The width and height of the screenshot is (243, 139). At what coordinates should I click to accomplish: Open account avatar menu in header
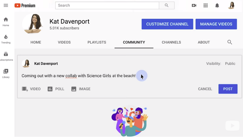232,6
